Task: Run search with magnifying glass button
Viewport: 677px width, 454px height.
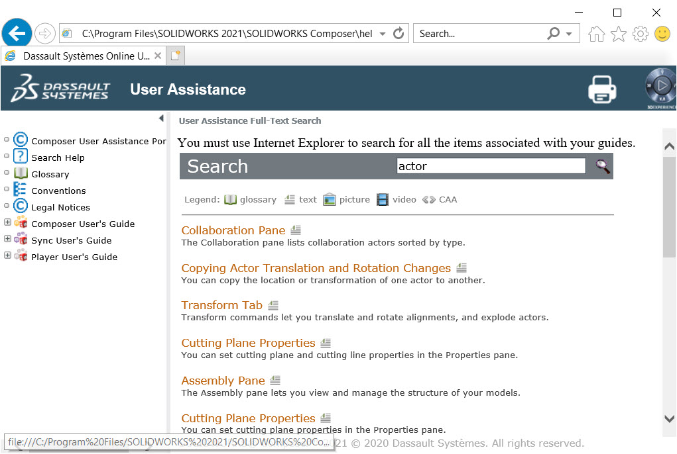Action: pos(602,166)
